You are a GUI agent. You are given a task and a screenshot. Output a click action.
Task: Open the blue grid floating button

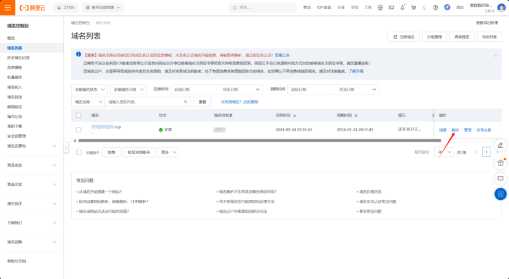tap(500, 194)
